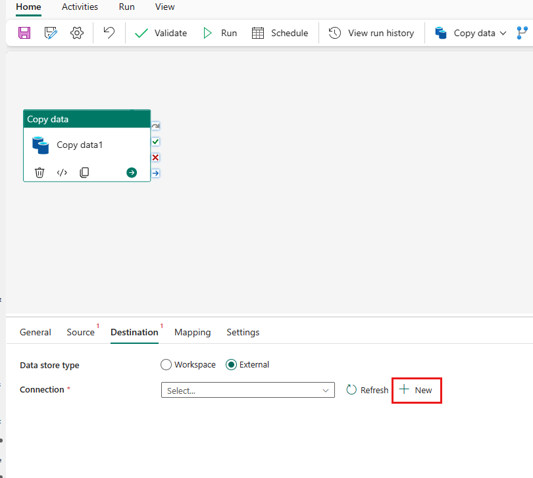
Task: Open the Activities ribbon tab
Action: (80, 7)
